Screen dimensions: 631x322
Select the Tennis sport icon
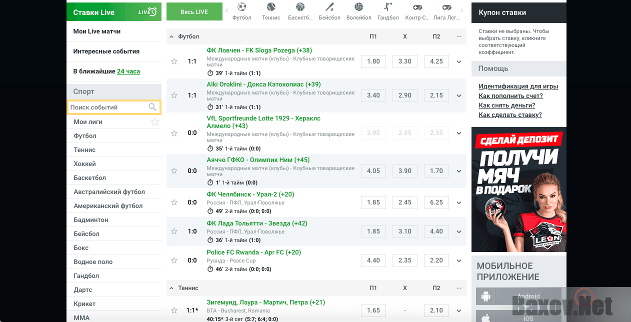pos(271,7)
